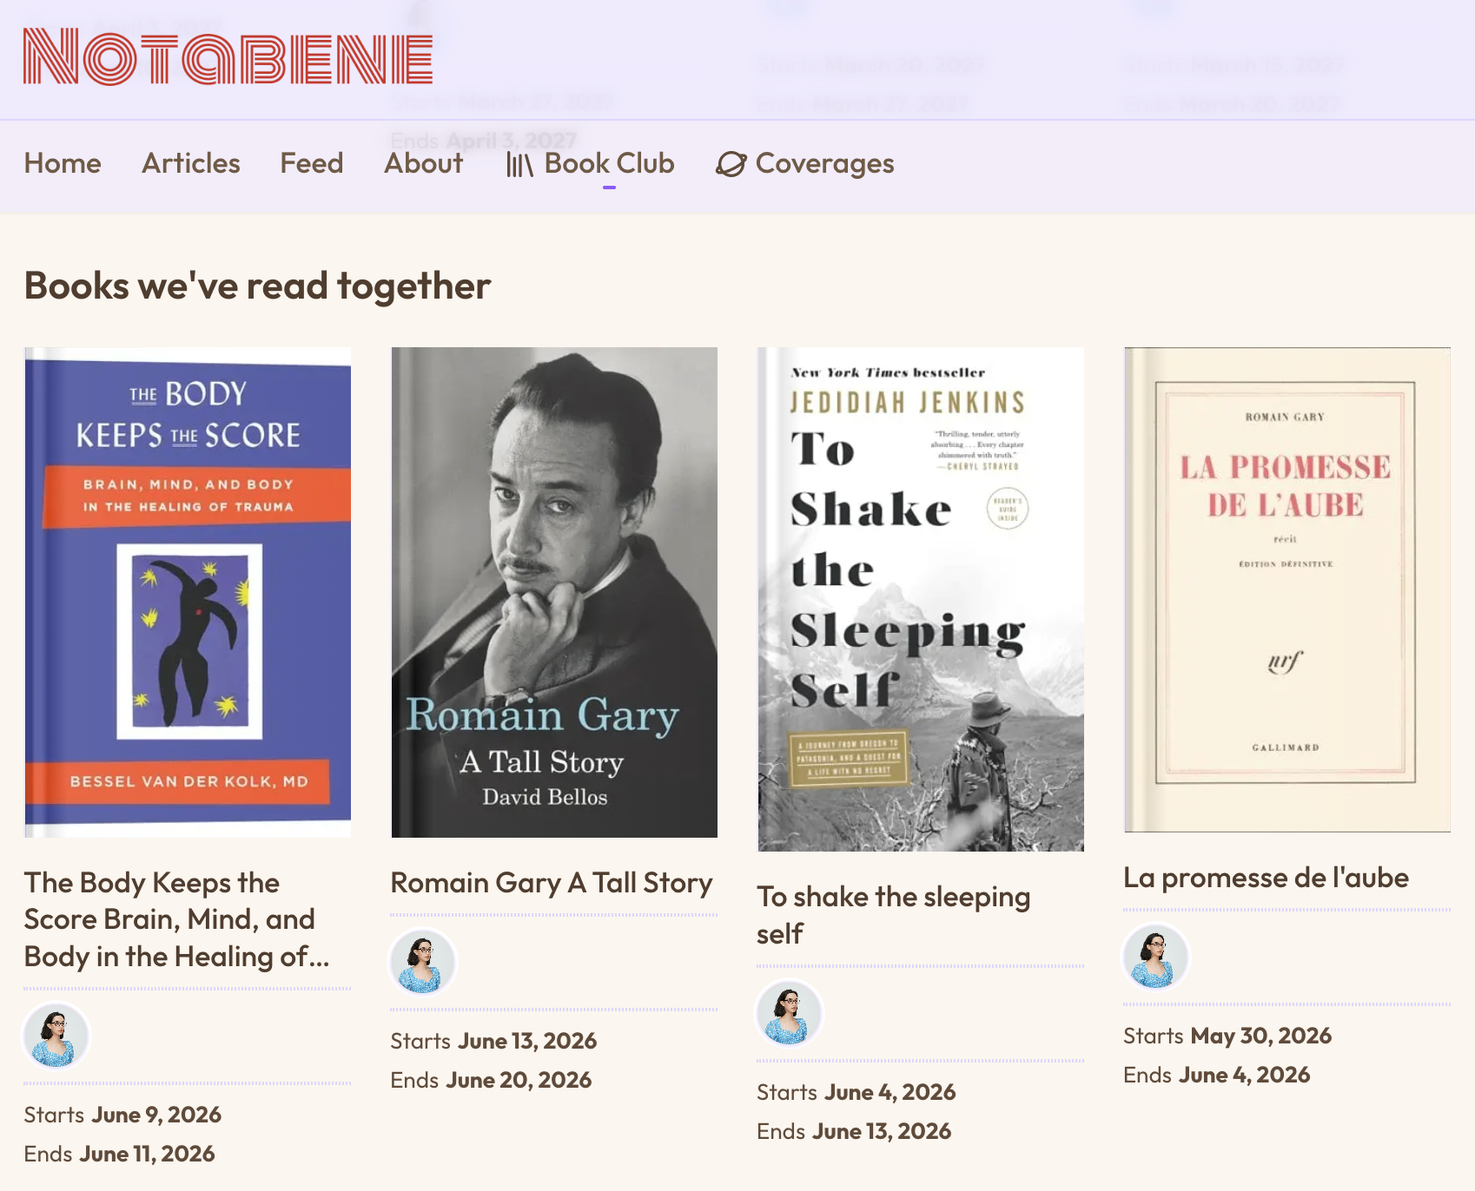Click The Body Keeps the Score title link
Screen dimensions: 1475x1191
[x=177, y=919]
